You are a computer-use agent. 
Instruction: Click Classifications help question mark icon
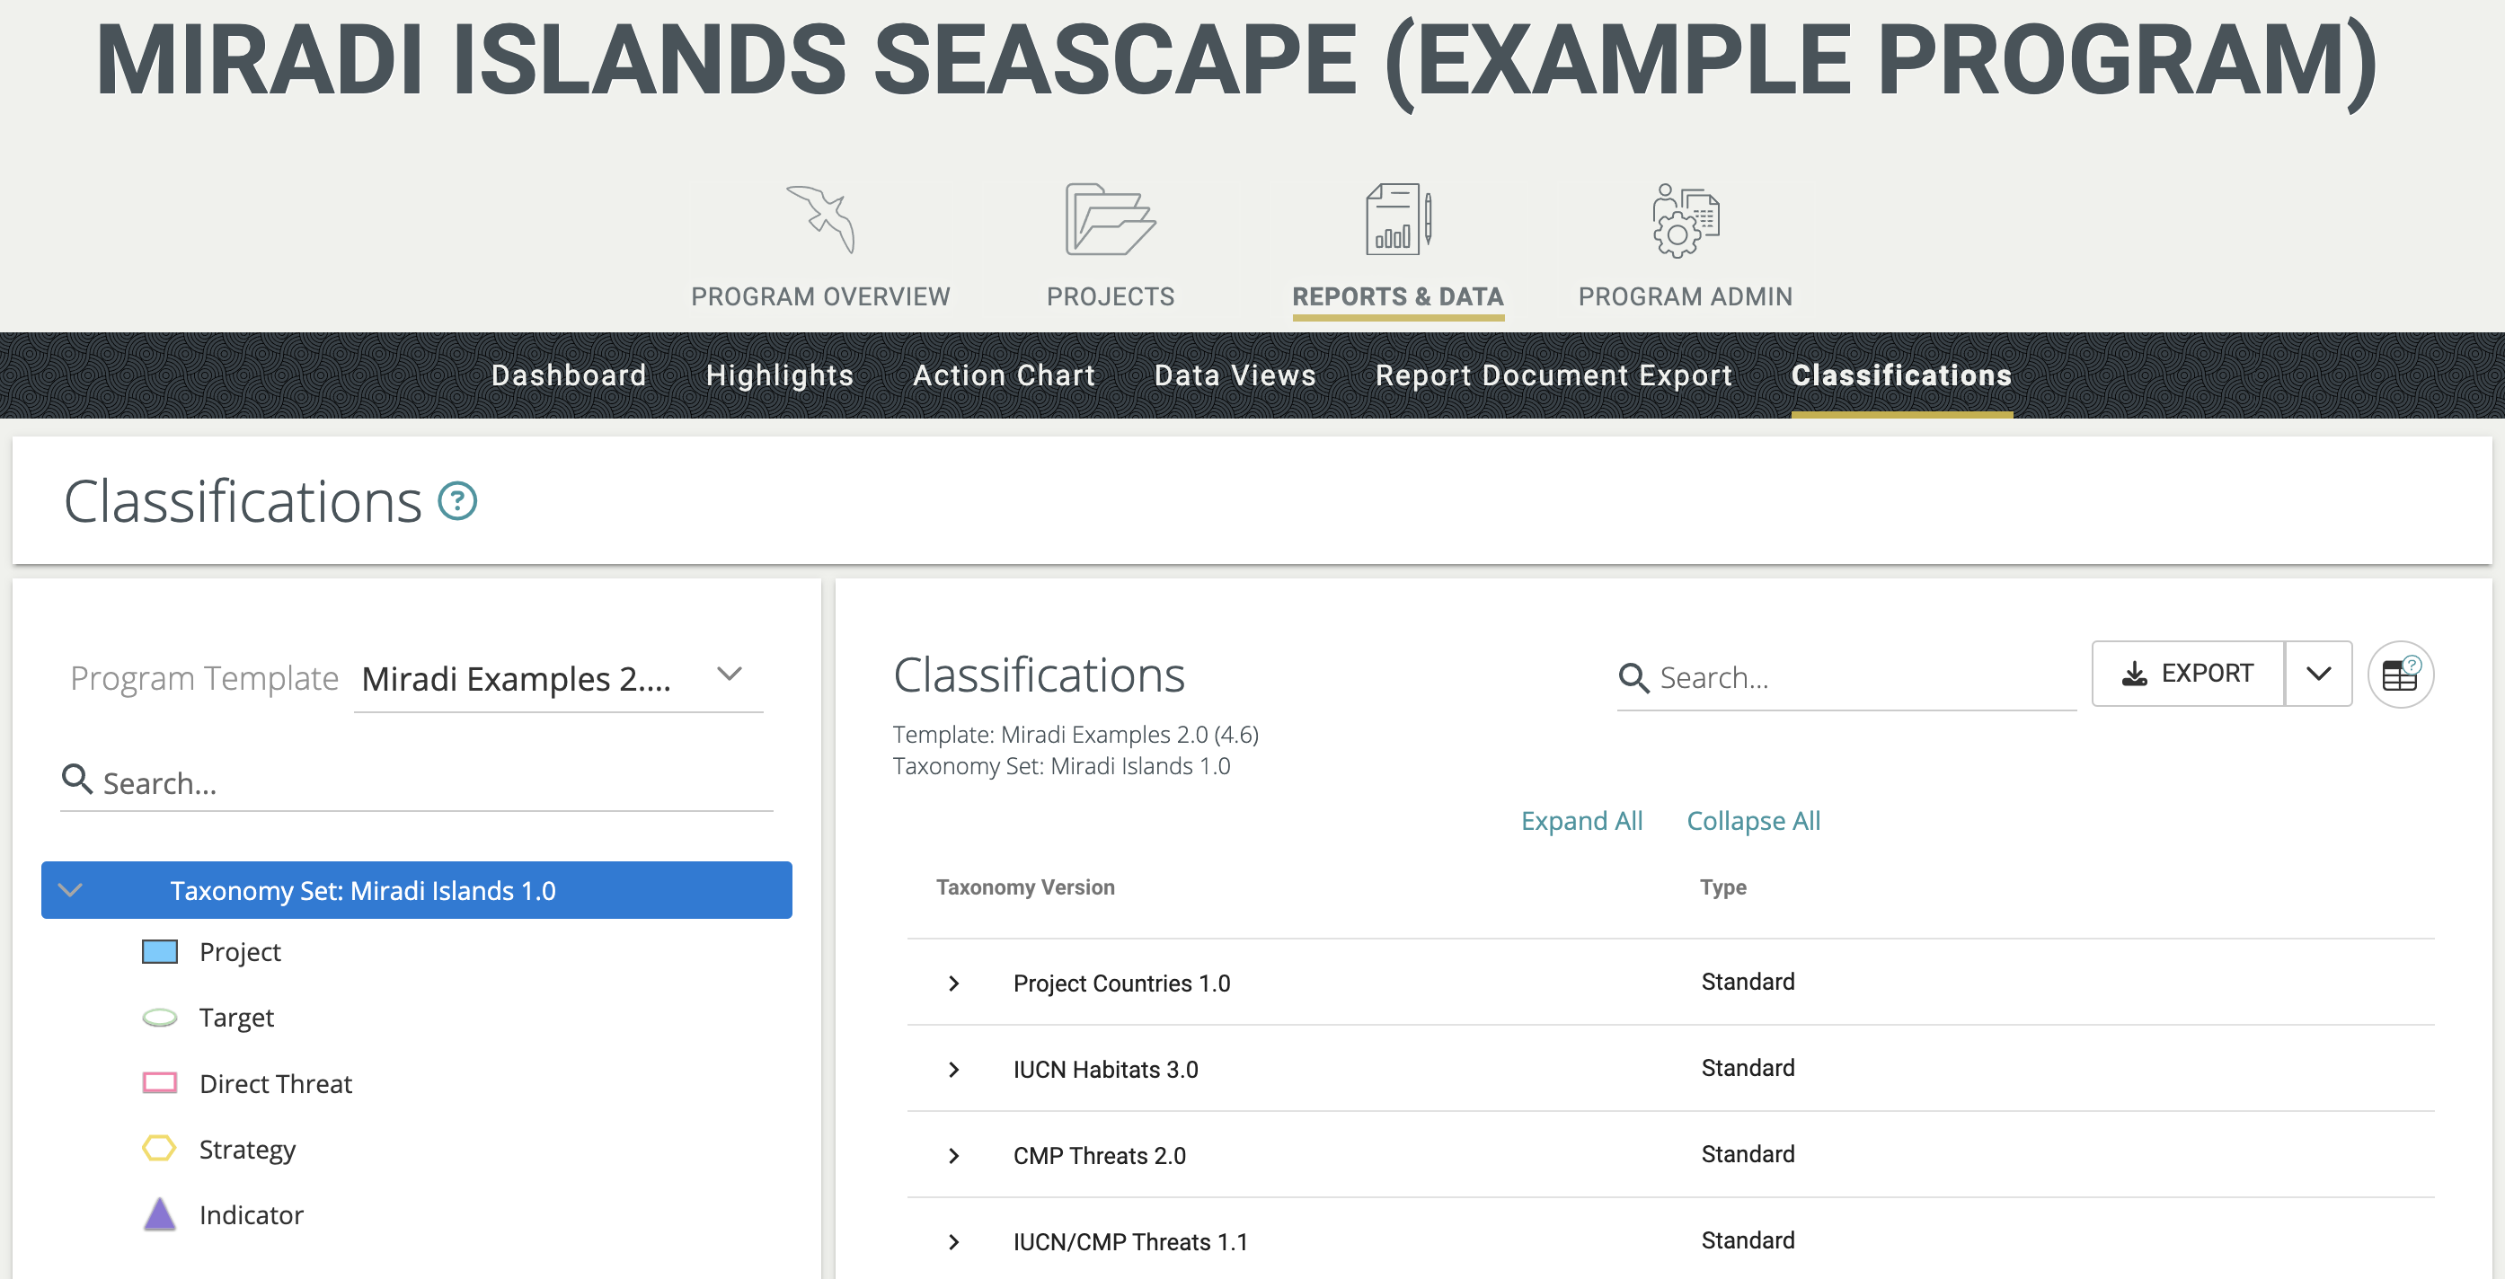[457, 501]
